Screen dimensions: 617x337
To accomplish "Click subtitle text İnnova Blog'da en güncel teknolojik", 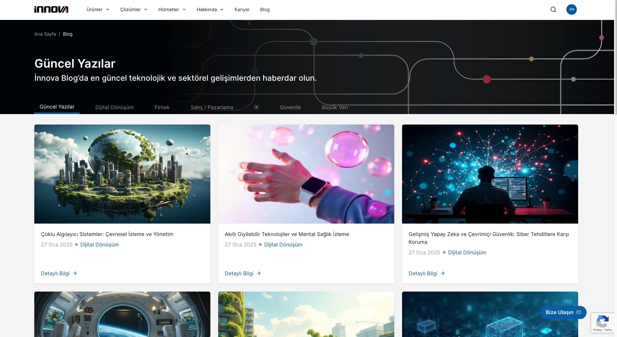I will (175, 78).
